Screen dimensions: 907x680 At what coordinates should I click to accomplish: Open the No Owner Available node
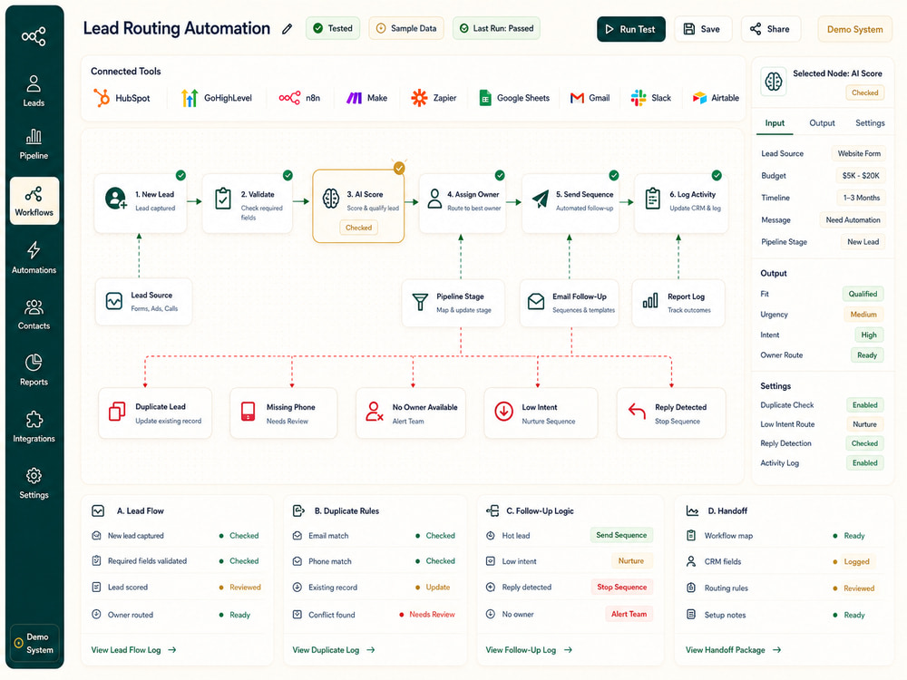click(411, 413)
